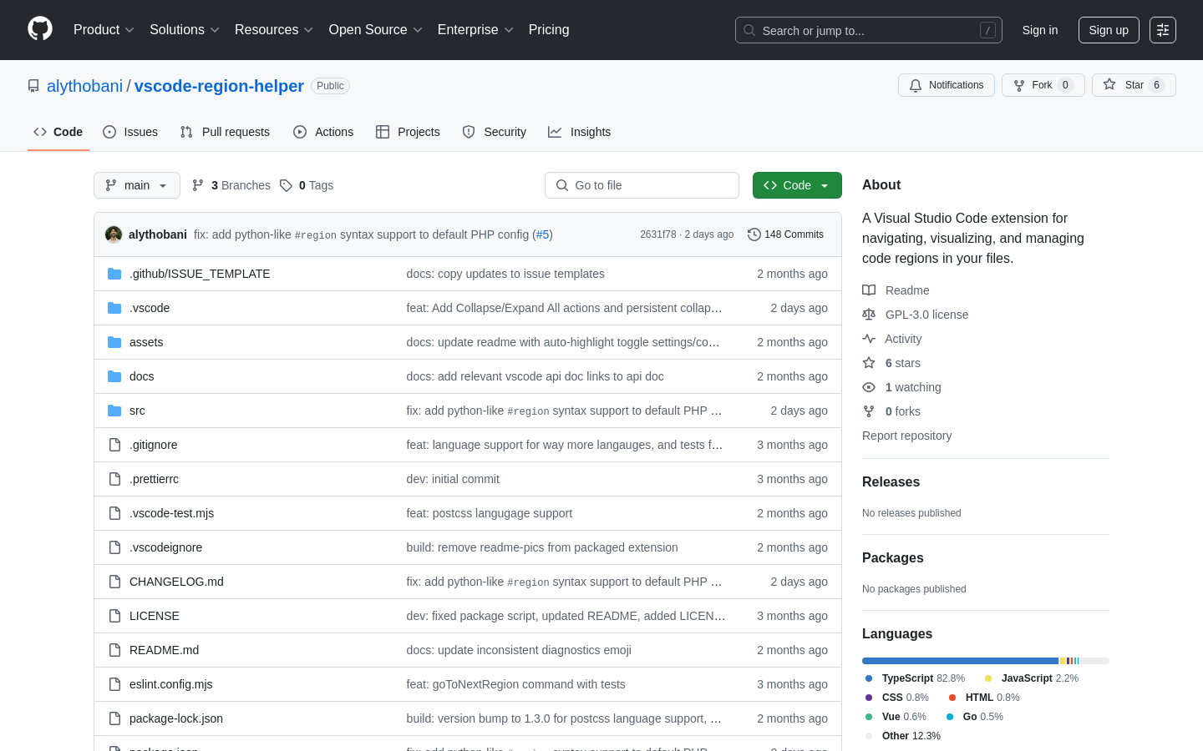Click the src folder icon
This screenshot has height=751, width=1203.
click(114, 411)
